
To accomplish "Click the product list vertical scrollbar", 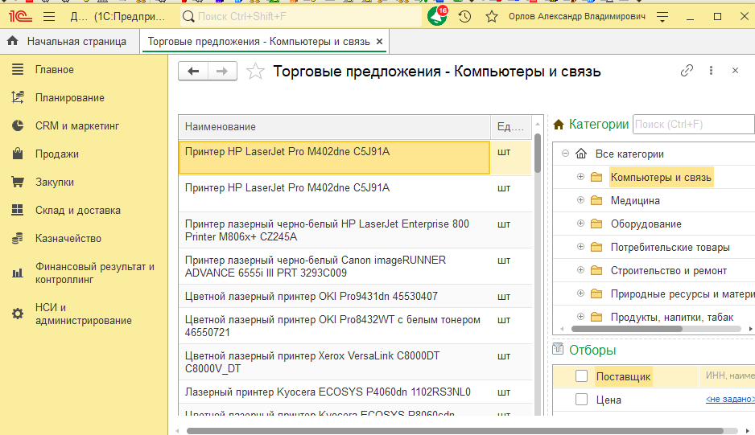I will tap(538, 153).
